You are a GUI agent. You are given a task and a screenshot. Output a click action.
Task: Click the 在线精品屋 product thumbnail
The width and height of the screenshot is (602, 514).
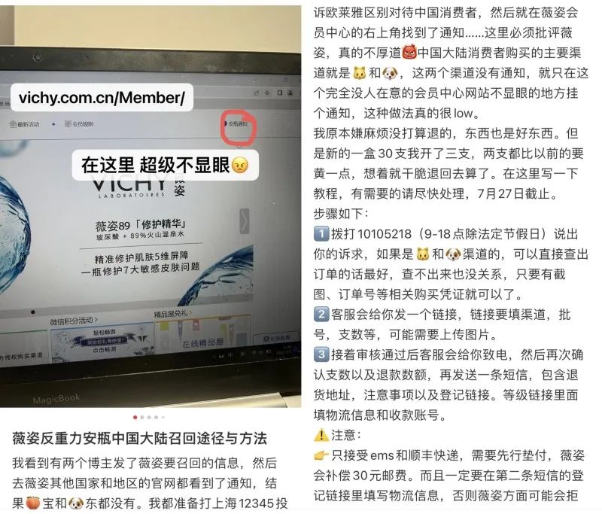tap(202, 335)
